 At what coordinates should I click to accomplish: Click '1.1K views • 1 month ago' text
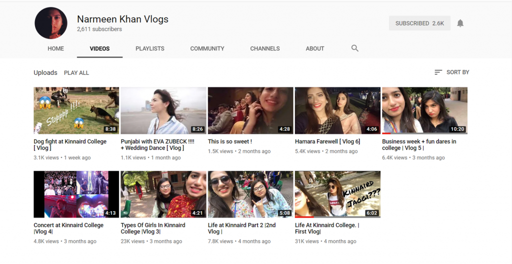150,157
